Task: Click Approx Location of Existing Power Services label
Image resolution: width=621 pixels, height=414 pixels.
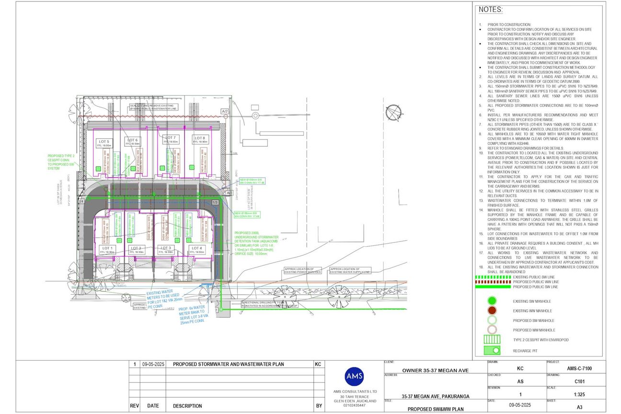Action: pos(302,270)
